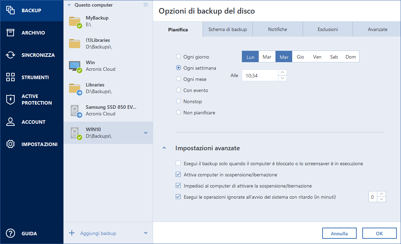
Task: Click the OK button
Action: [x=379, y=234]
